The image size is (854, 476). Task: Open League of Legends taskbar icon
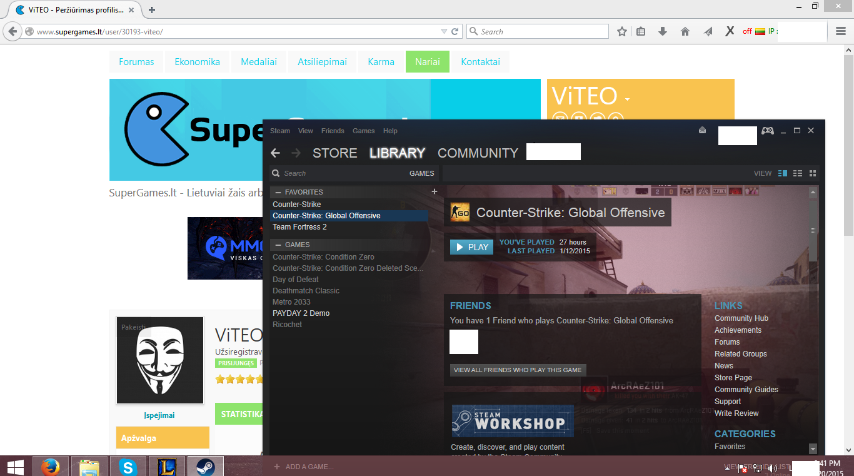tap(166, 467)
